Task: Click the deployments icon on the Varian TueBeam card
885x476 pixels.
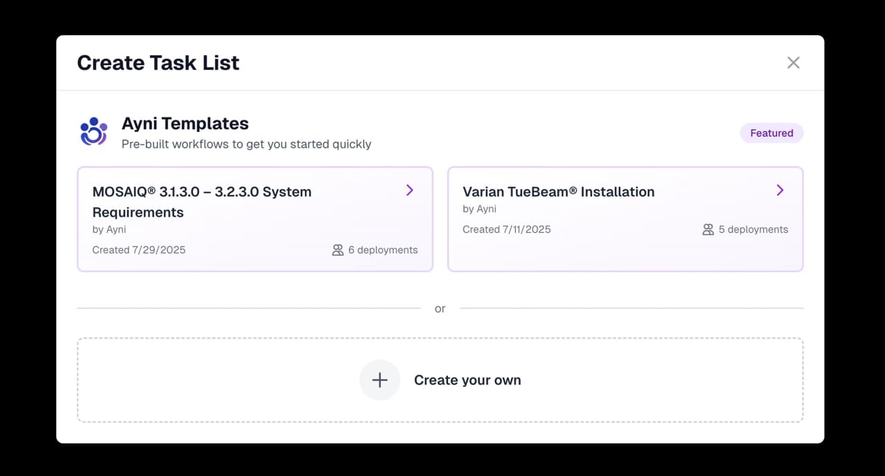Action: click(708, 229)
